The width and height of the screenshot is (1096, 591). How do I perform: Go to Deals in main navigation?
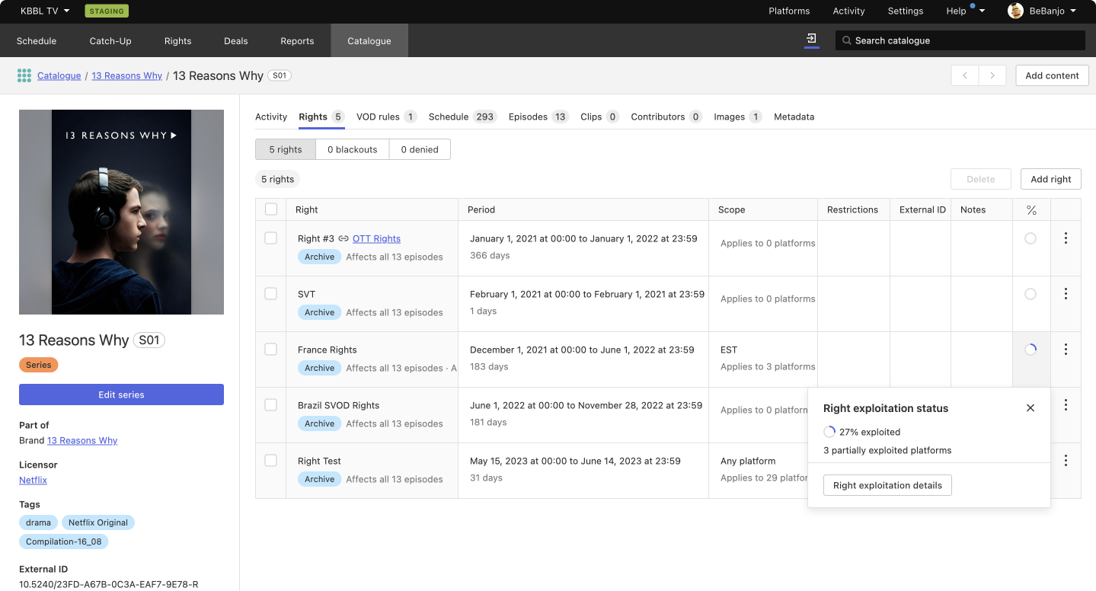coord(235,40)
